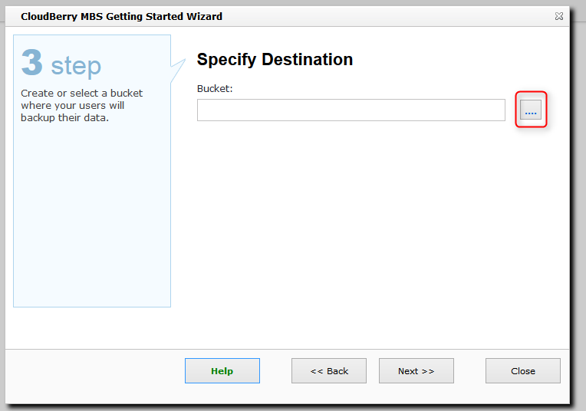Proceed with the Next >> button
Viewport: 586px width, 411px height.
tap(416, 371)
